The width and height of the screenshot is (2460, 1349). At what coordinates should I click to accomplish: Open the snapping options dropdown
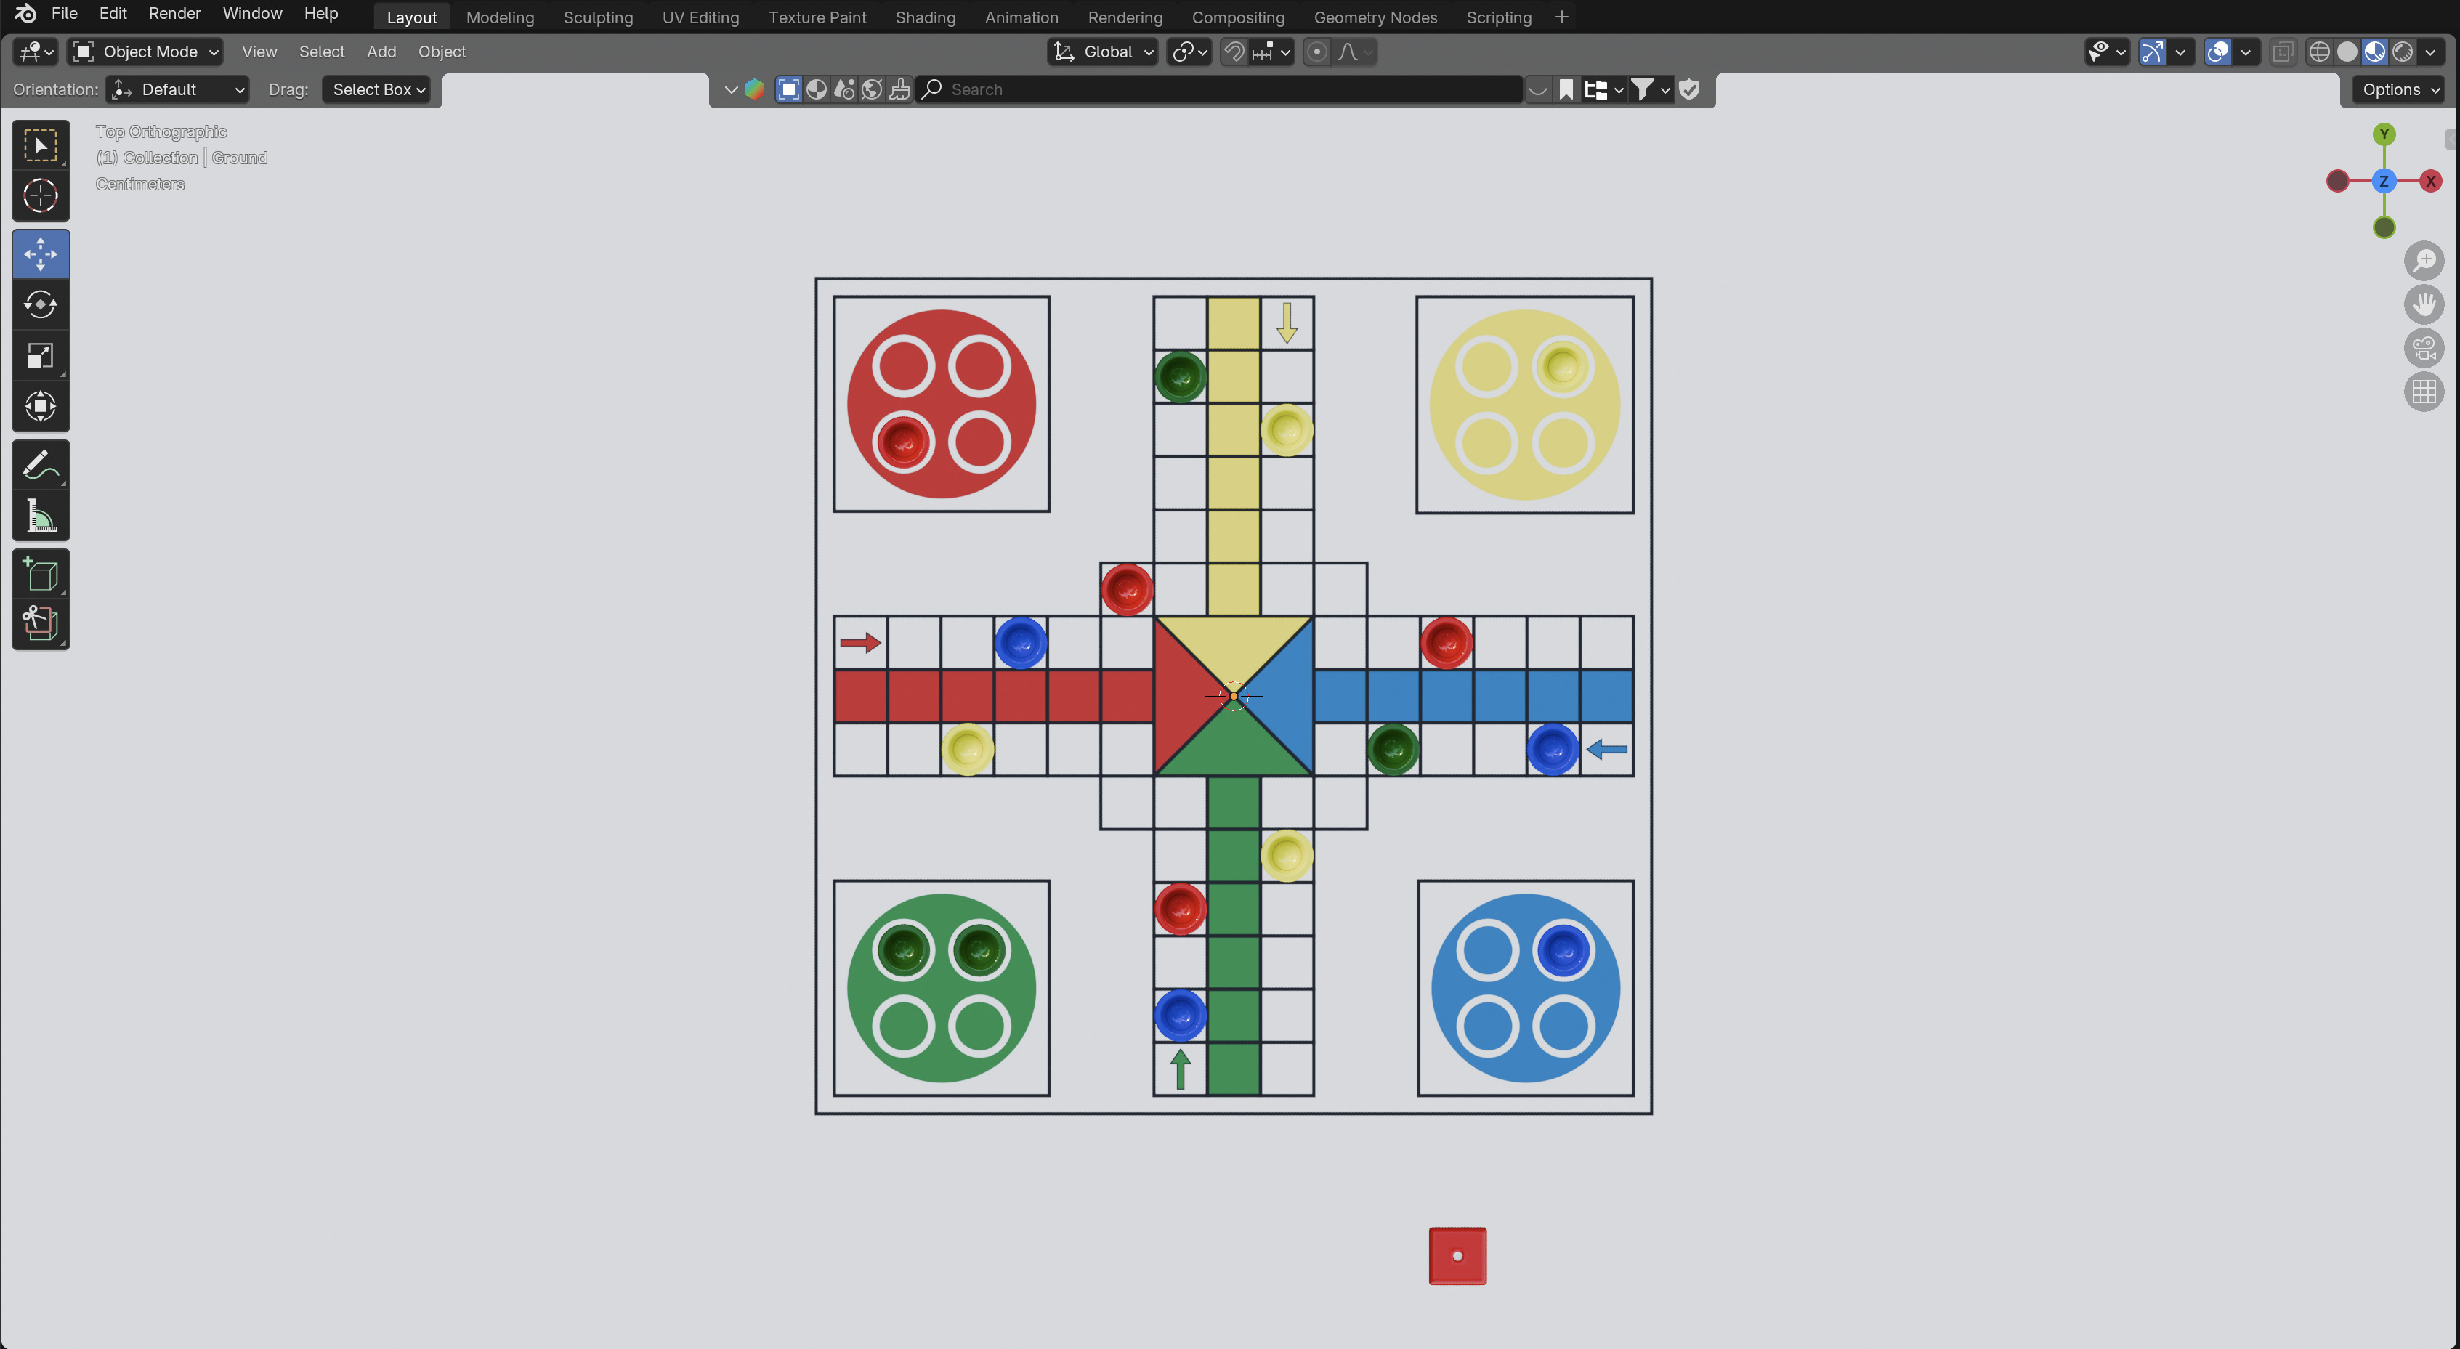point(1272,52)
